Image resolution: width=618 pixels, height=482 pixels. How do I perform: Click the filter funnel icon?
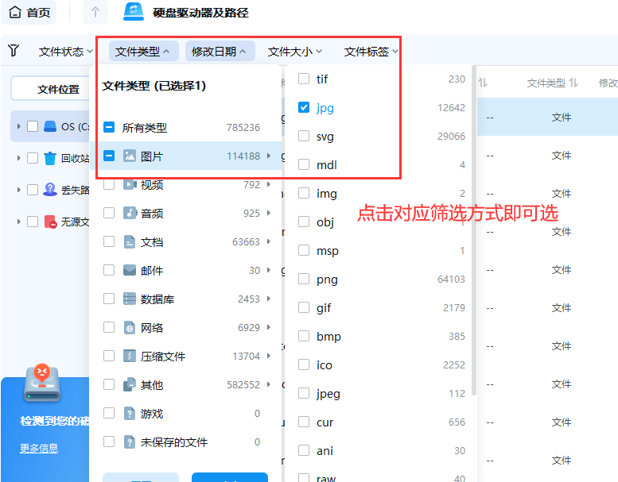(14, 50)
